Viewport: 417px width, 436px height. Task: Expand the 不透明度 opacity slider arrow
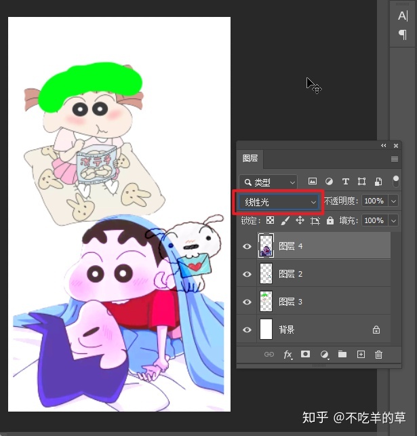click(393, 201)
